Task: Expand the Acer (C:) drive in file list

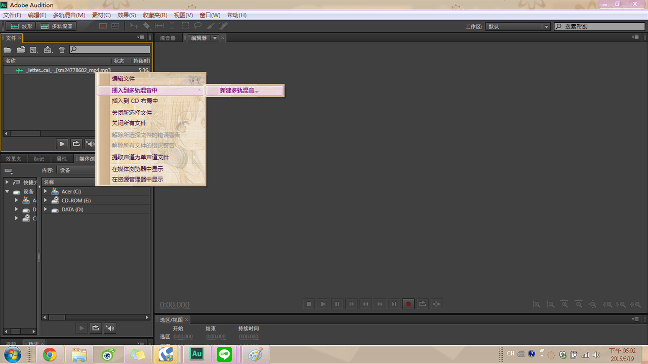Action: 46,191
